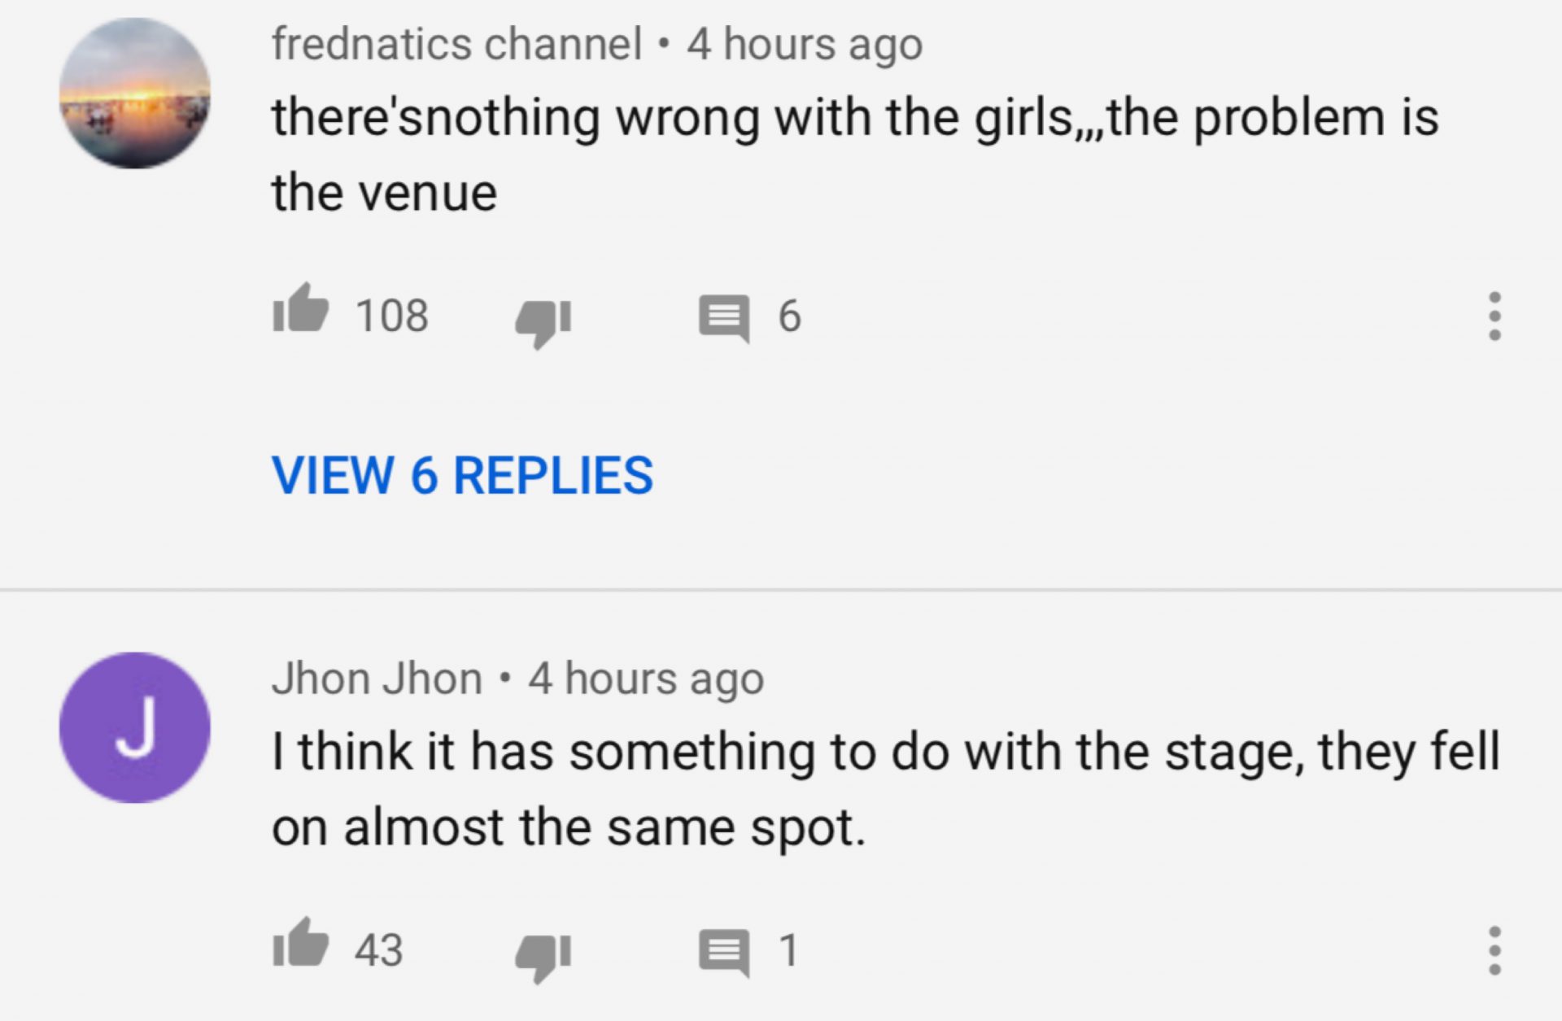Open more options for fredrnatics channel comment

coord(1494,316)
